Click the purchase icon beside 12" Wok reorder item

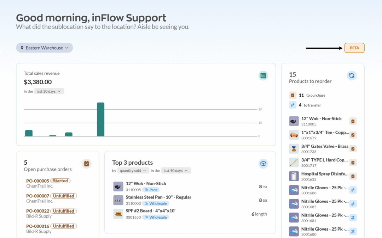(x=353, y=121)
